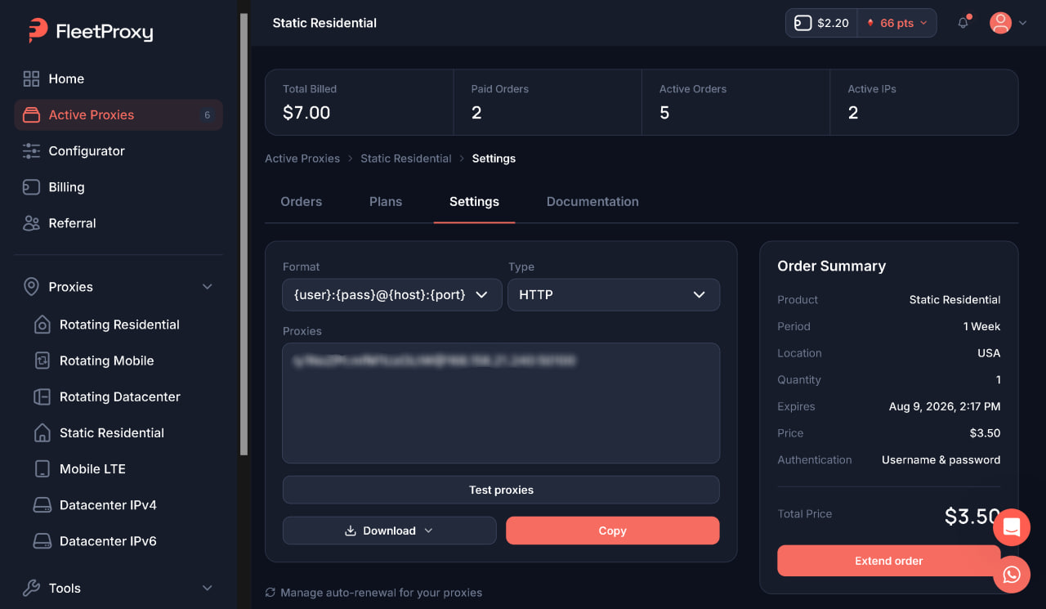Collapse the Proxies sidebar section
The height and width of the screenshot is (609, 1046).
208,287
